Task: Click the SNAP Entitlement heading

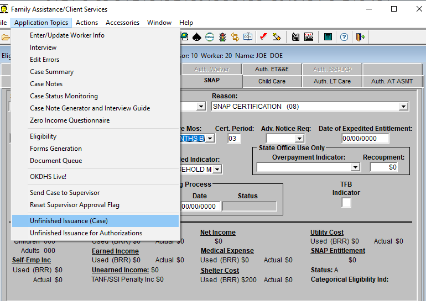Action: pos(338,251)
